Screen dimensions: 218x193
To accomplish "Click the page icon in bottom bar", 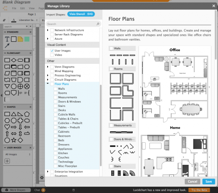I will pyautogui.click(x=74, y=190).
